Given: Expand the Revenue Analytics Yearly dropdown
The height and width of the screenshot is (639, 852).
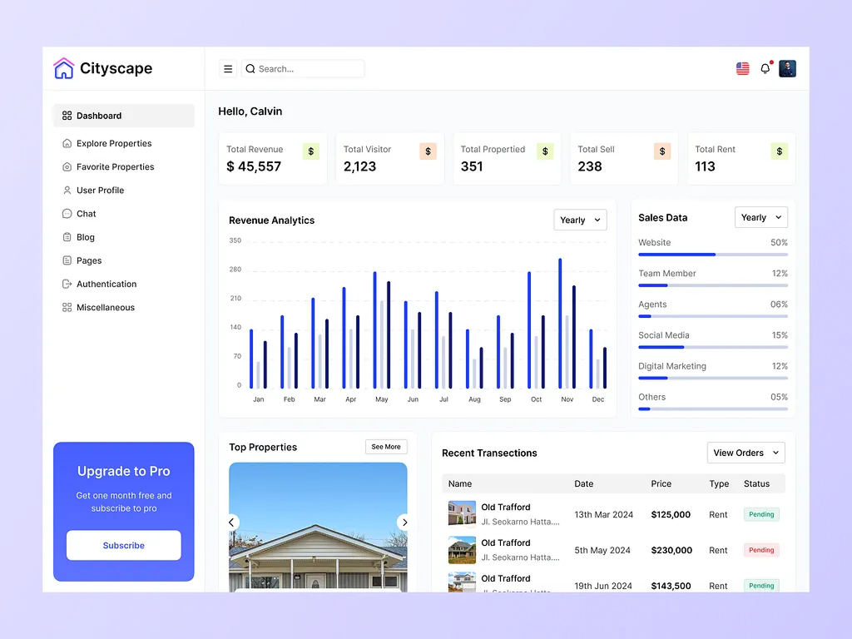Looking at the screenshot, I should click(x=580, y=220).
